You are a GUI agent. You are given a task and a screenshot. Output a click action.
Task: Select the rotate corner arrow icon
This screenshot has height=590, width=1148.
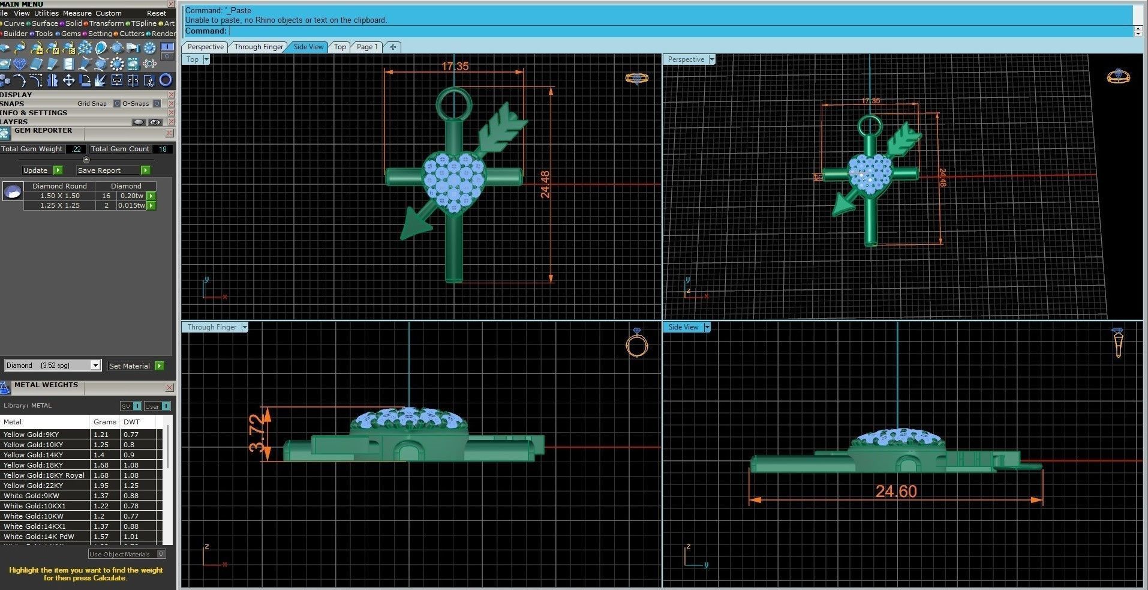[x=85, y=80]
